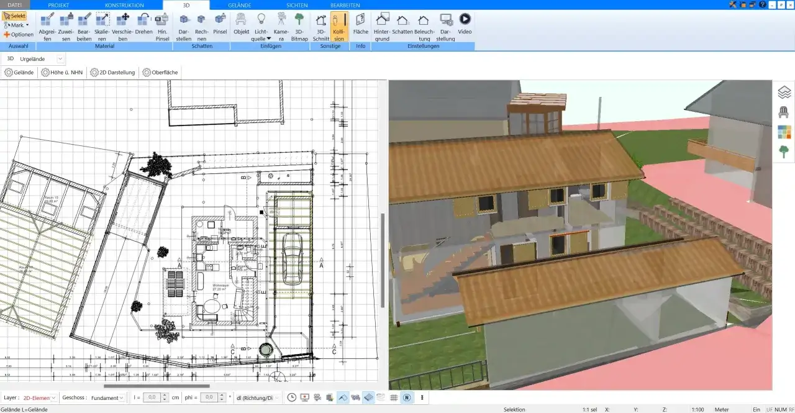Select the Pinsel shadow tool
The image size is (795, 413).
point(220,24)
